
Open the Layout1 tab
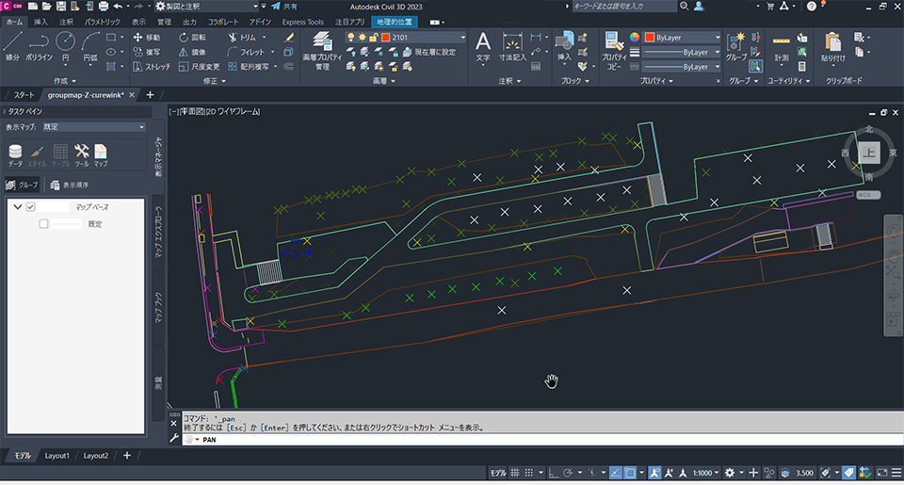coord(57,456)
